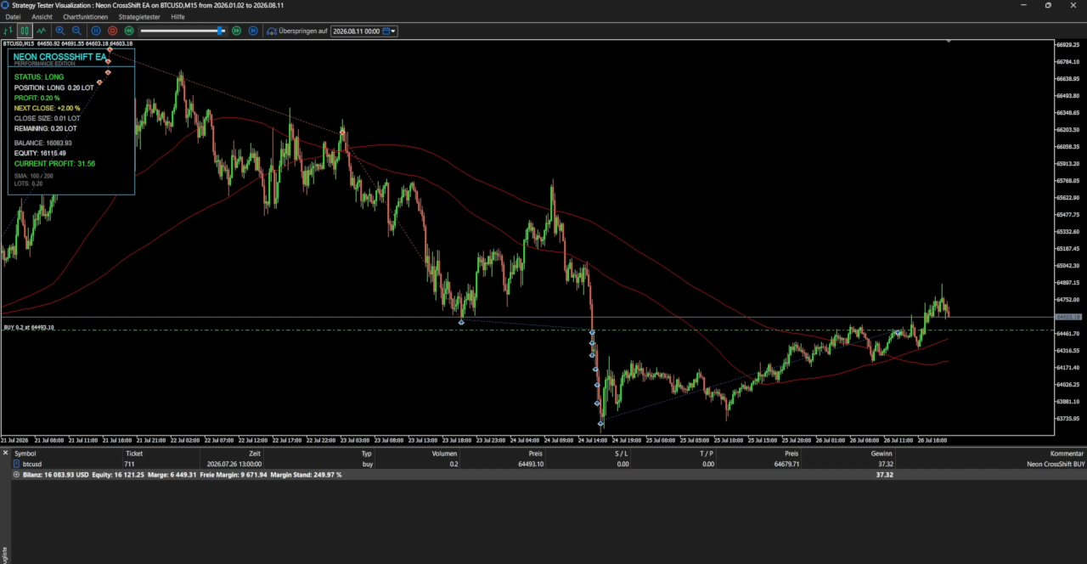
Task: Sort trades by the Gewinn column
Action: coord(881,454)
